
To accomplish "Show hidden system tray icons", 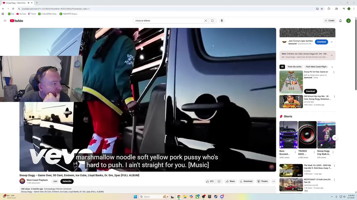I will 332,197.
